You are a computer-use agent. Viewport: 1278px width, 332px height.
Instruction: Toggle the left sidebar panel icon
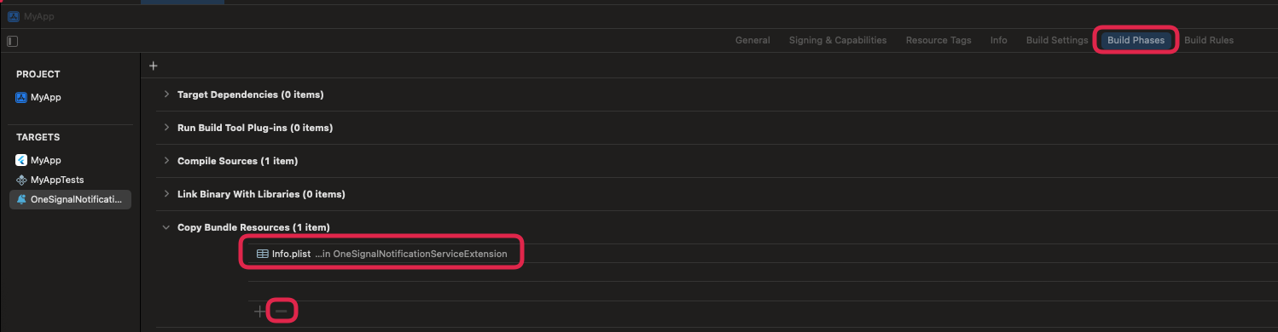[12, 40]
